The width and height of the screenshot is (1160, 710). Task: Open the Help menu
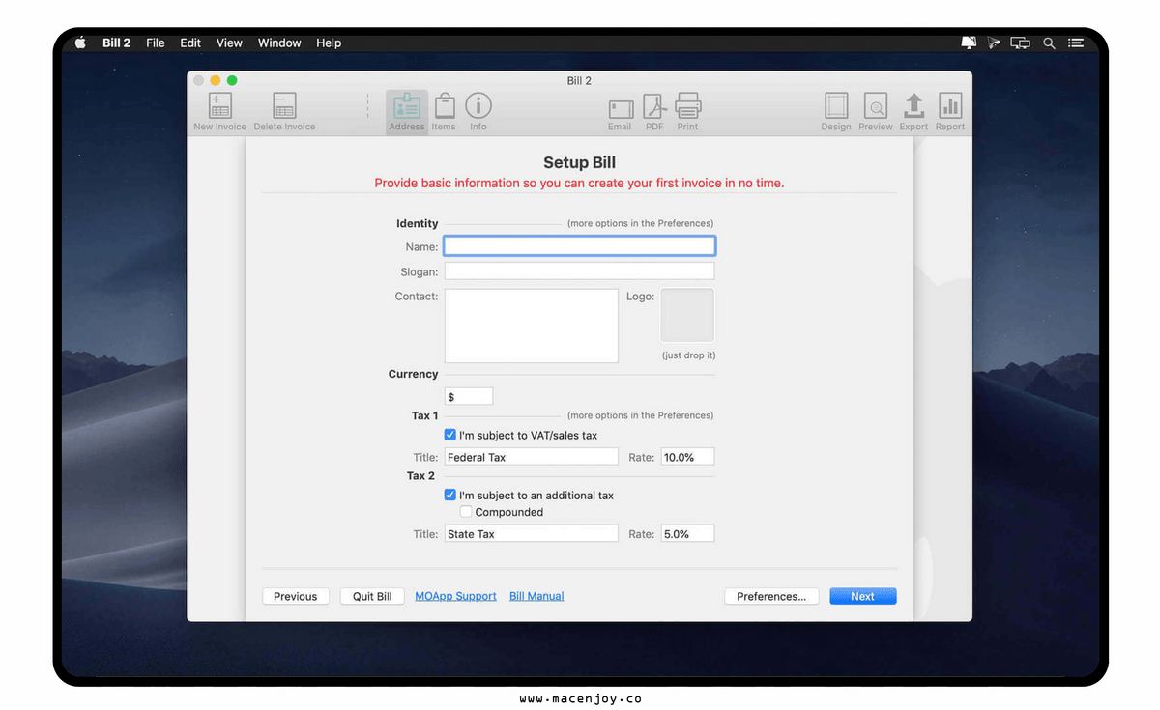tap(329, 43)
